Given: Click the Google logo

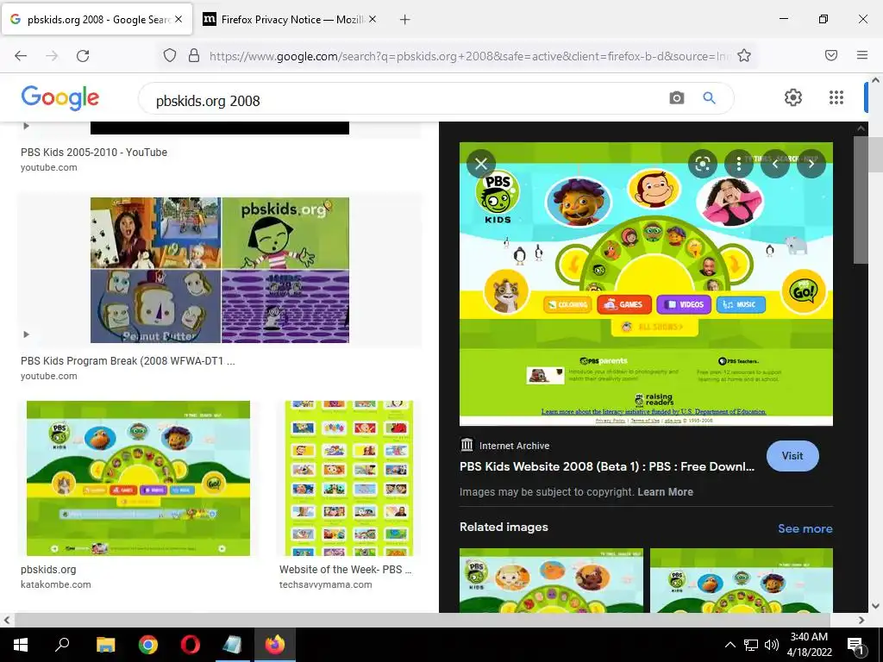Looking at the screenshot, I should click(x=60, y=98).
